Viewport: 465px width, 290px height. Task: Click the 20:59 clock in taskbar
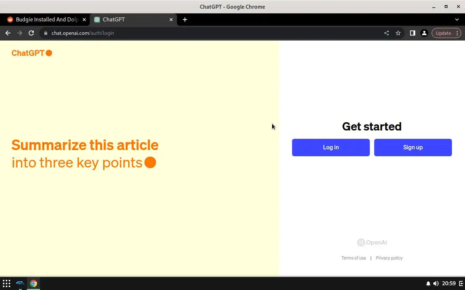pos(449,283)
